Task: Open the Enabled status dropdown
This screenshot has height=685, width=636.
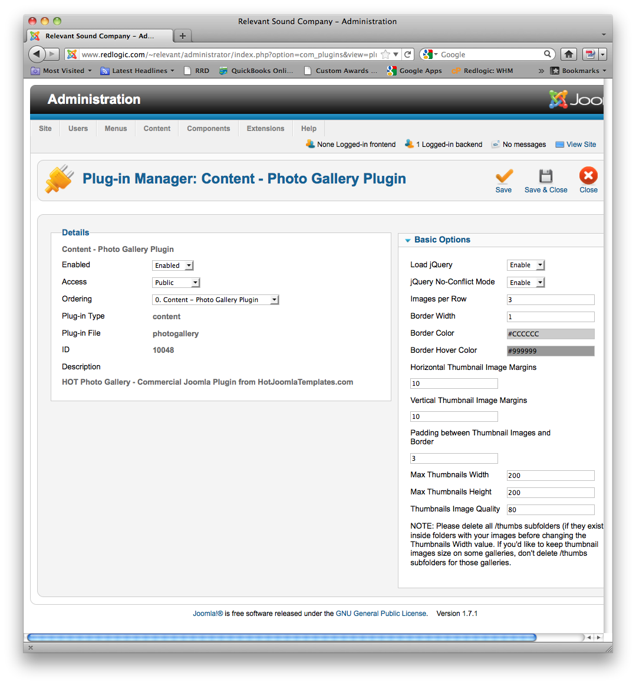Action: tap(173, 265)
